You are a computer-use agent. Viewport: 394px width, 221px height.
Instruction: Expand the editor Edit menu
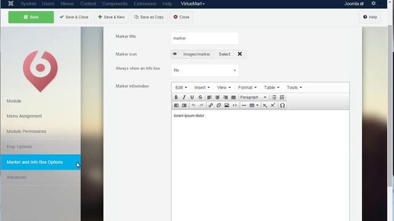coord(181,87)
